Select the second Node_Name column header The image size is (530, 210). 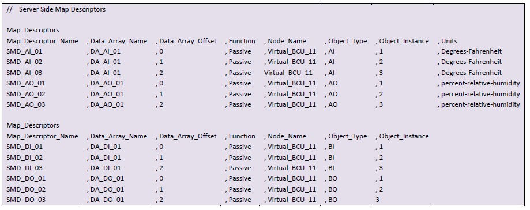(287, 136)
